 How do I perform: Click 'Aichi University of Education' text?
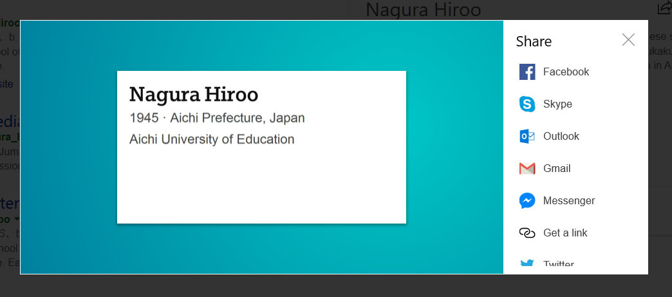(212, 139)
